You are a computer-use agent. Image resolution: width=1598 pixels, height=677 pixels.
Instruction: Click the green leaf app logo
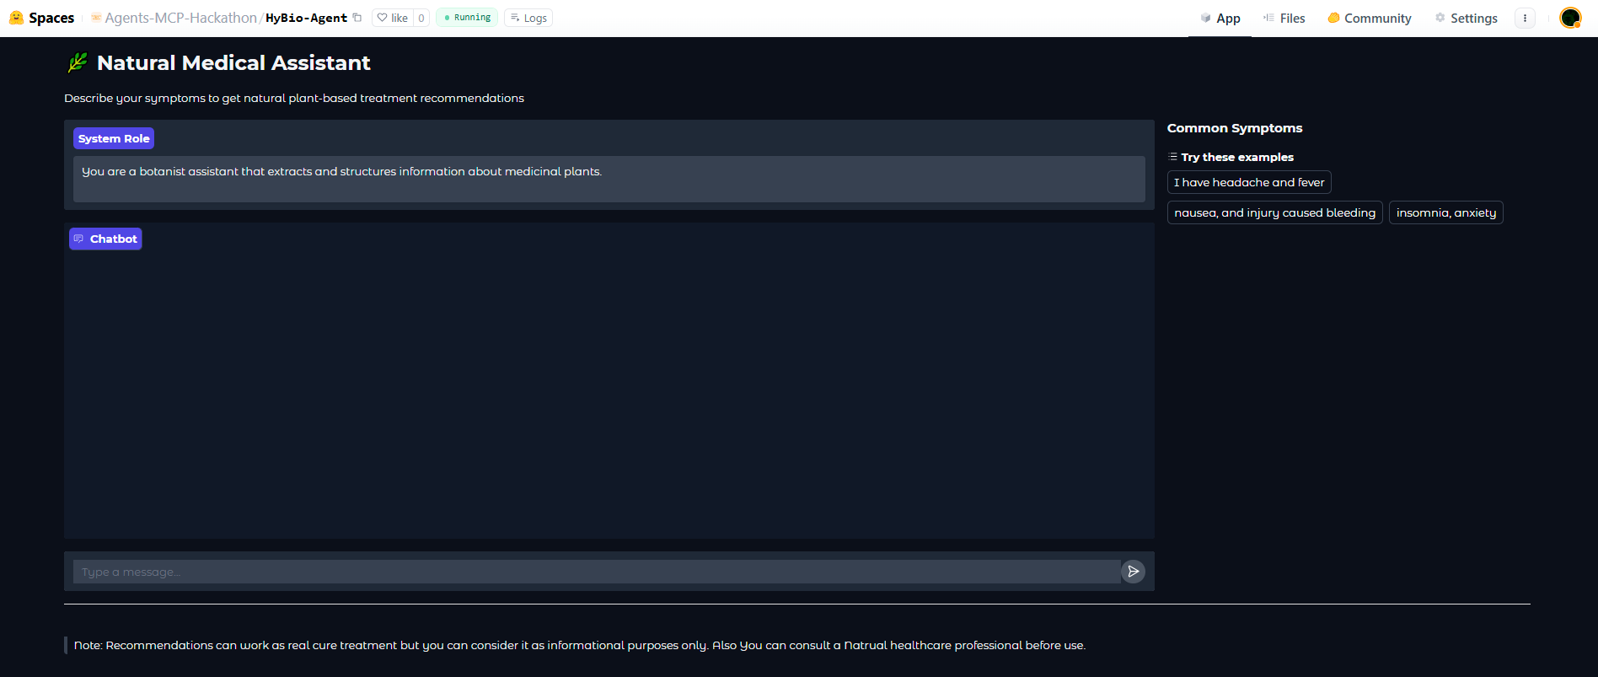[78, 62]
